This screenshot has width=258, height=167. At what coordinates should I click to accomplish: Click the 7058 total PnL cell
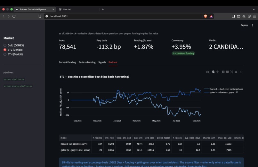pos(124,150)
